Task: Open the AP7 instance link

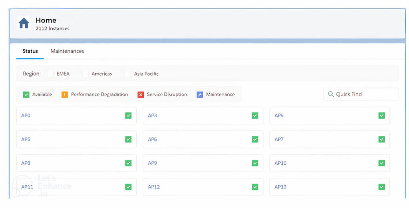Action: tap(279, 139)
